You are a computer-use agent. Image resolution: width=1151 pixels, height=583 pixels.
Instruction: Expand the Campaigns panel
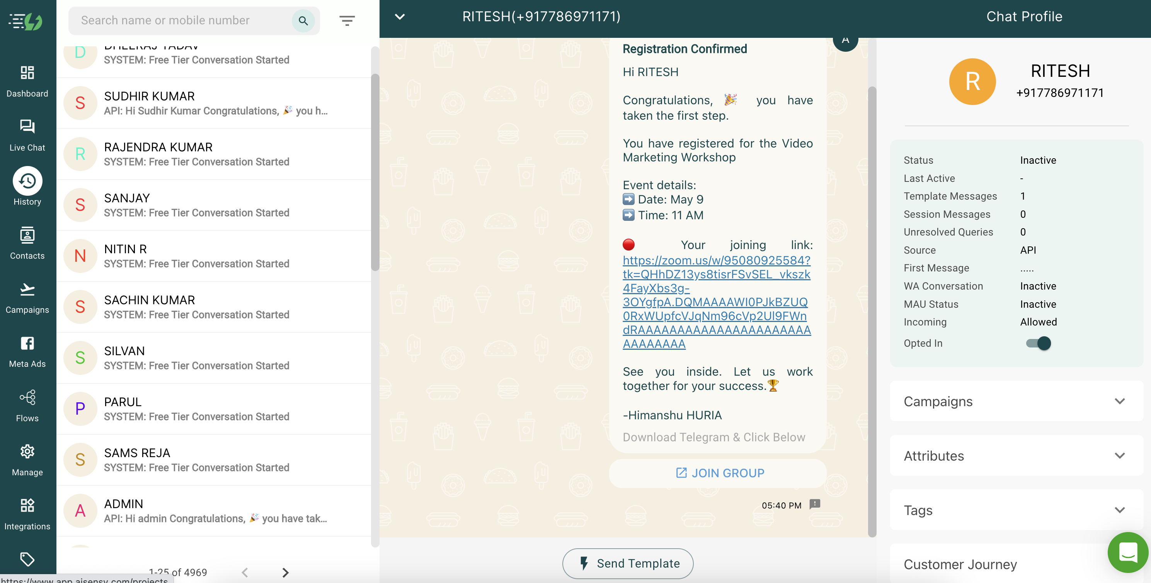tap(1016, 401)
